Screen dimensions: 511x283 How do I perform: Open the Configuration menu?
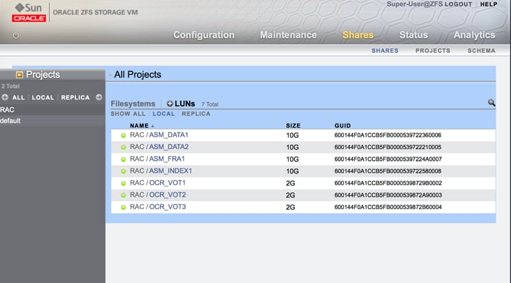tap(204, 35)
